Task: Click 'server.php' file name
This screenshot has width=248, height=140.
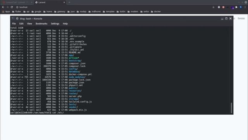Action: point(75,96)
